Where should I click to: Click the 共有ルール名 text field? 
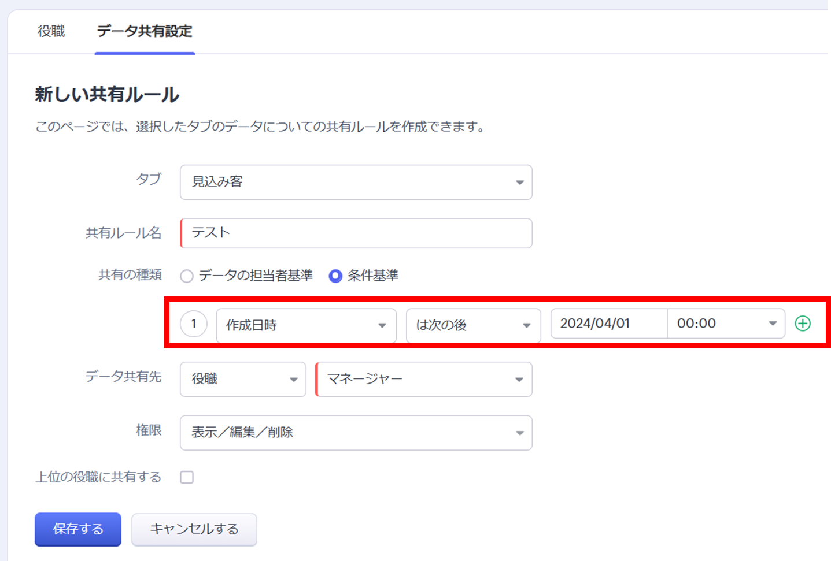point(356,233)
